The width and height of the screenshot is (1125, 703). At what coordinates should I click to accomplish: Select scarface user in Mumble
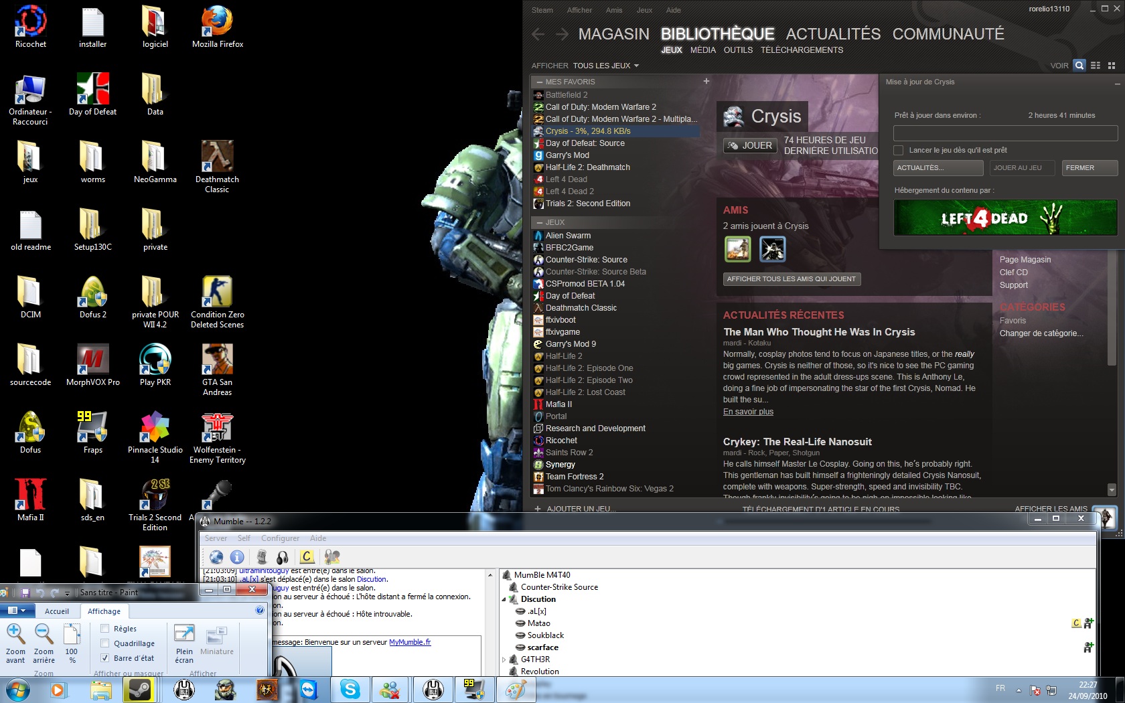click(542, 647)
